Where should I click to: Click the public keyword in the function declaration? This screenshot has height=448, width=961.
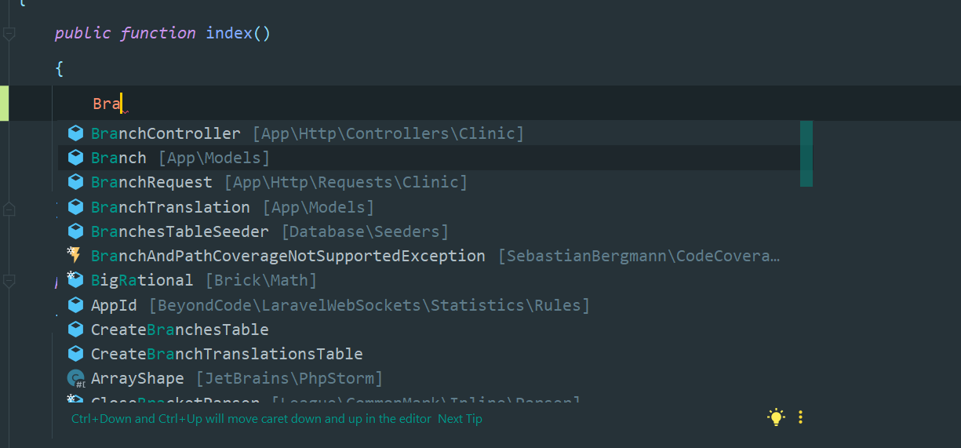83,34
